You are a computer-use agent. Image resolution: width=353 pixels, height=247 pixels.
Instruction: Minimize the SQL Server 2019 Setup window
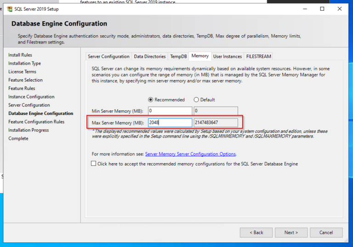coord(305,9)
